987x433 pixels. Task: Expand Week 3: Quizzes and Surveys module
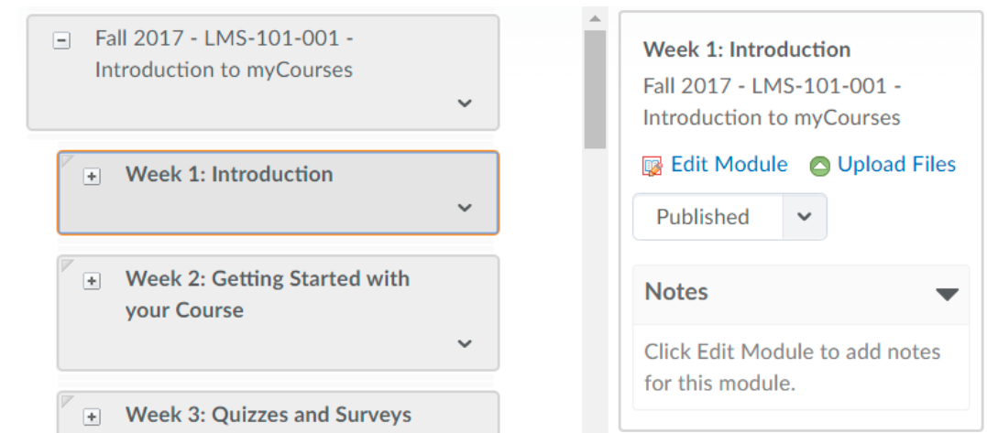click(92, 417)
